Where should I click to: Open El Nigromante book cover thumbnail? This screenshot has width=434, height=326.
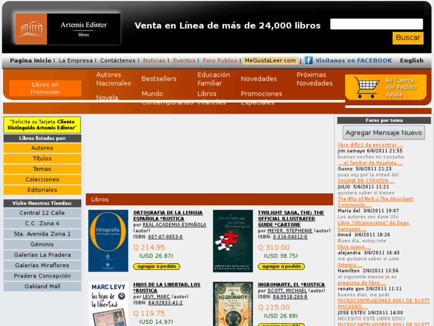pos(233,304)
